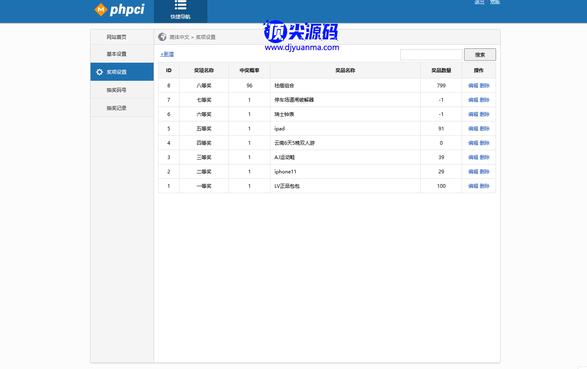Image resolution: width=587 pixels, height=369 pixels.
Task: Delete the 七等奖 row
Action: point(485,100)
